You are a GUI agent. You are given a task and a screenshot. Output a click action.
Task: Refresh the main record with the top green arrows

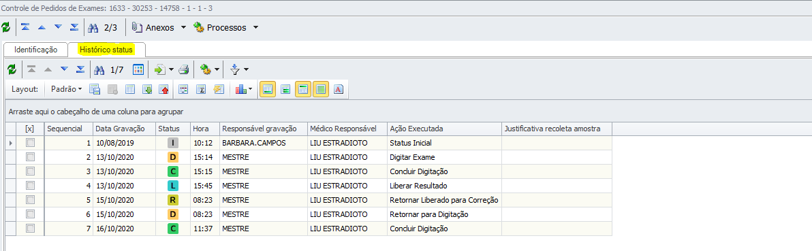click(5, 27)
